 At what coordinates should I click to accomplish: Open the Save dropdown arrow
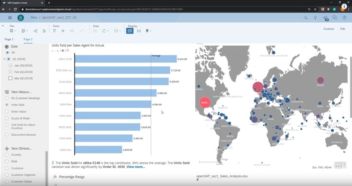point(15,31)
